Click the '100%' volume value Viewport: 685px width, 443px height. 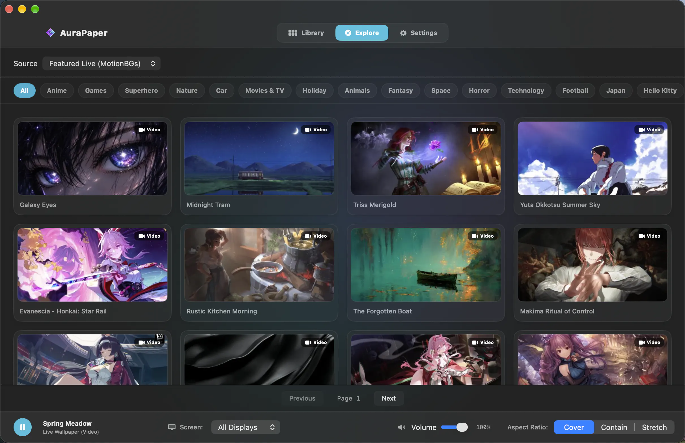[483, 427]
